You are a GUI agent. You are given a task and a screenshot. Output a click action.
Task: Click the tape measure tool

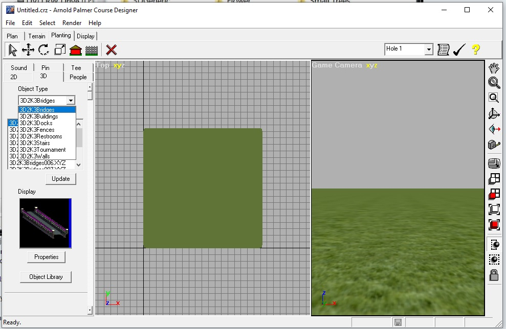tap(494, 145)
